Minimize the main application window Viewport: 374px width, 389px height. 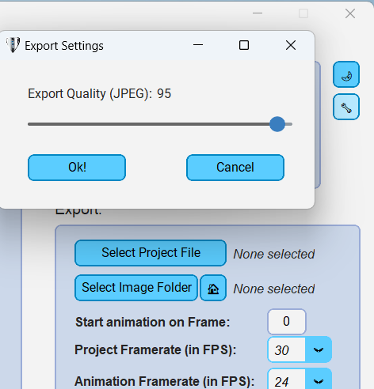click(258, 13)
